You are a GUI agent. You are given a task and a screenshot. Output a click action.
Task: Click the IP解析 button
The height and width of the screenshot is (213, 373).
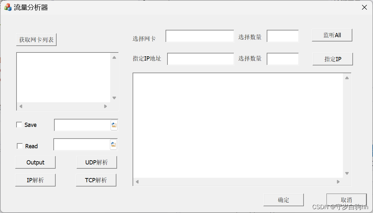click(35, 180)
